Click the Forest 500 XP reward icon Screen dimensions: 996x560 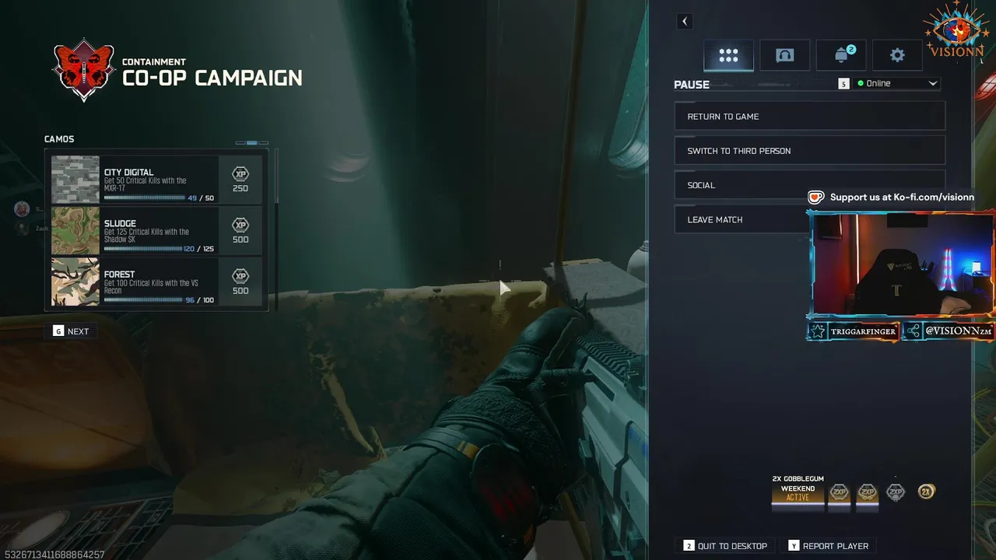(x=240, y=282)
